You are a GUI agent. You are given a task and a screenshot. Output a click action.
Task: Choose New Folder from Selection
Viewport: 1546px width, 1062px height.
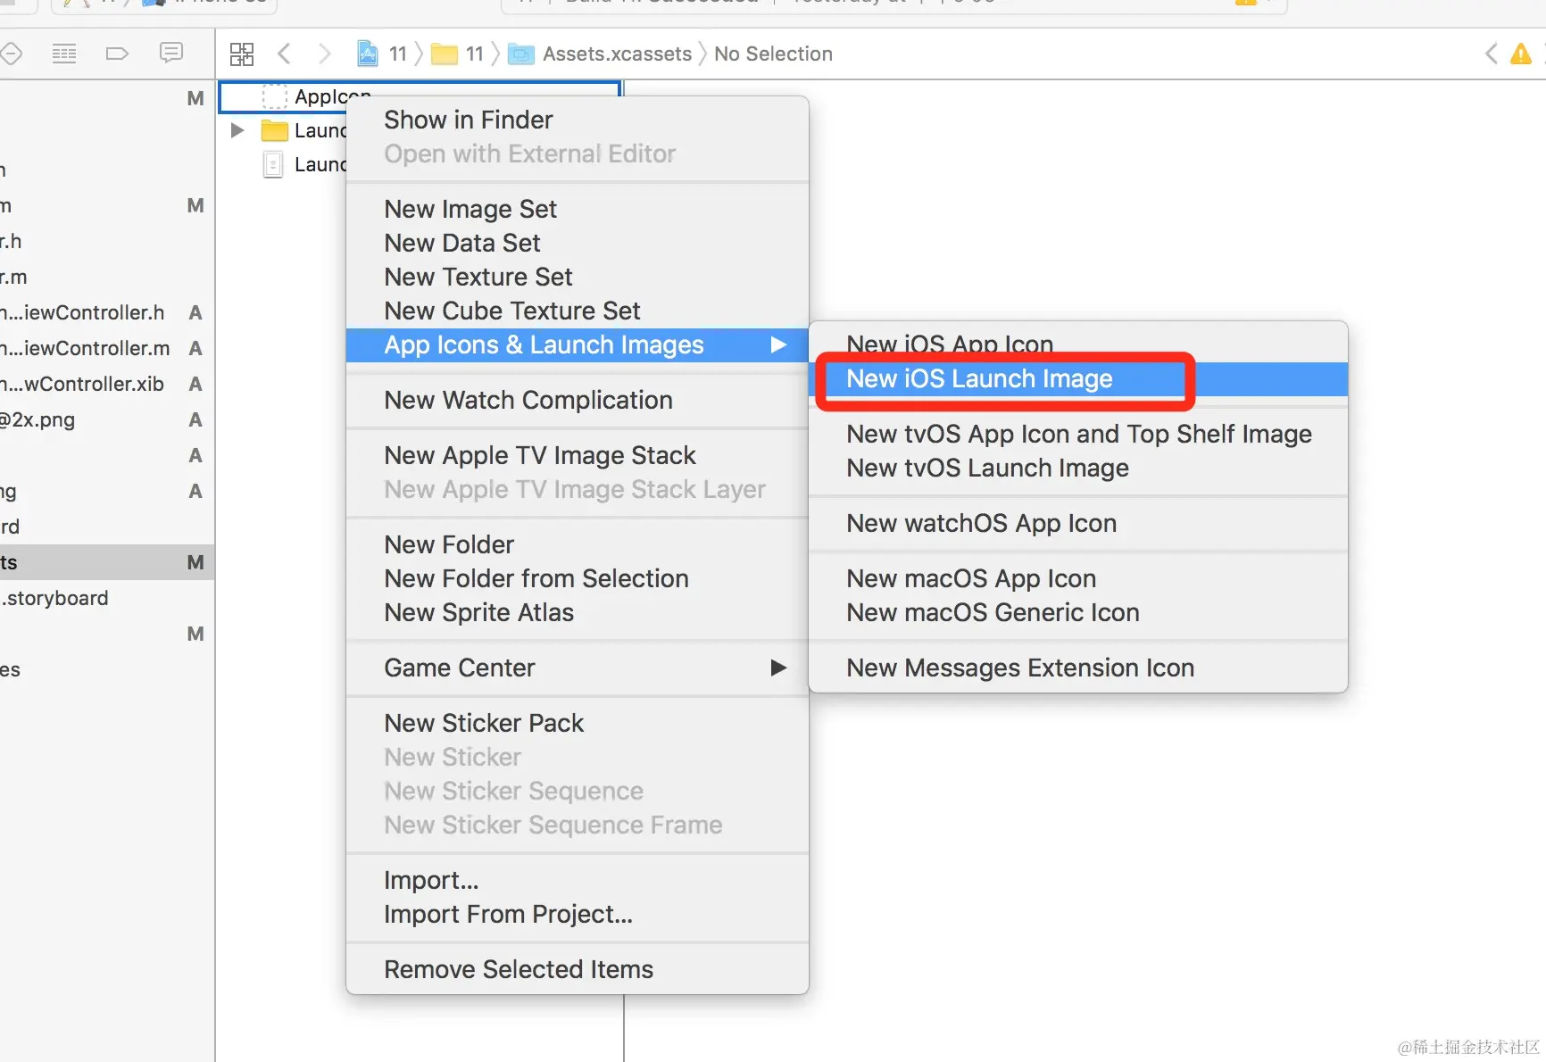coord(577,579)
